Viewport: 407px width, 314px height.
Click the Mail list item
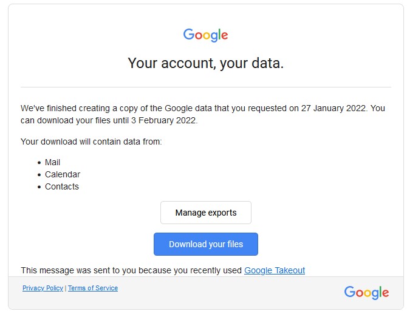pyautogui.click(x=52, y=162)
